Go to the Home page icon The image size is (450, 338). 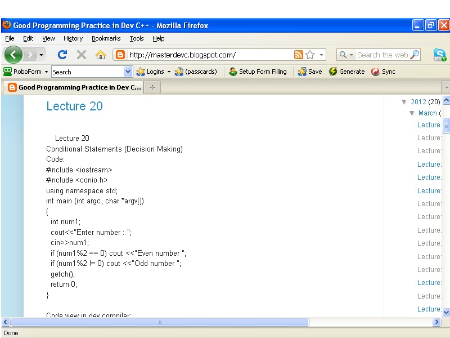(x=101, y=55)
